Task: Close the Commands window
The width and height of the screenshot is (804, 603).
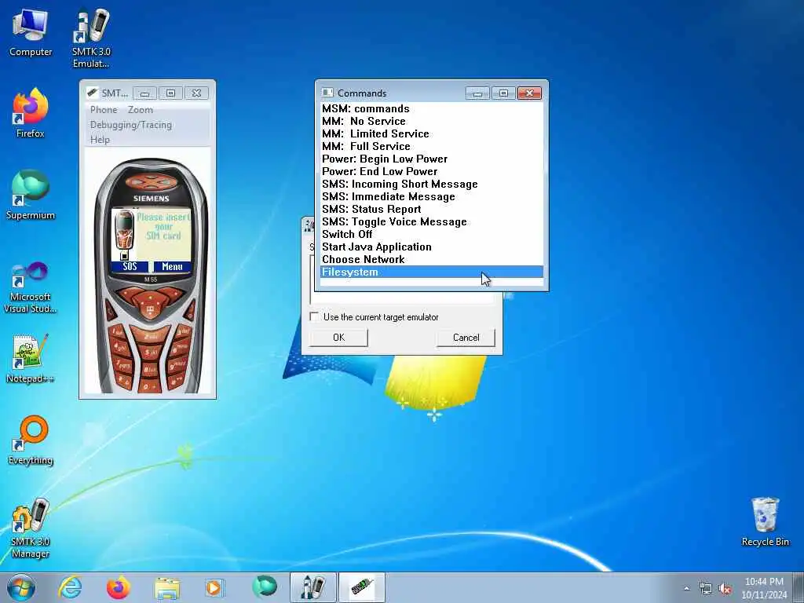Action: (x=530, y=93)
